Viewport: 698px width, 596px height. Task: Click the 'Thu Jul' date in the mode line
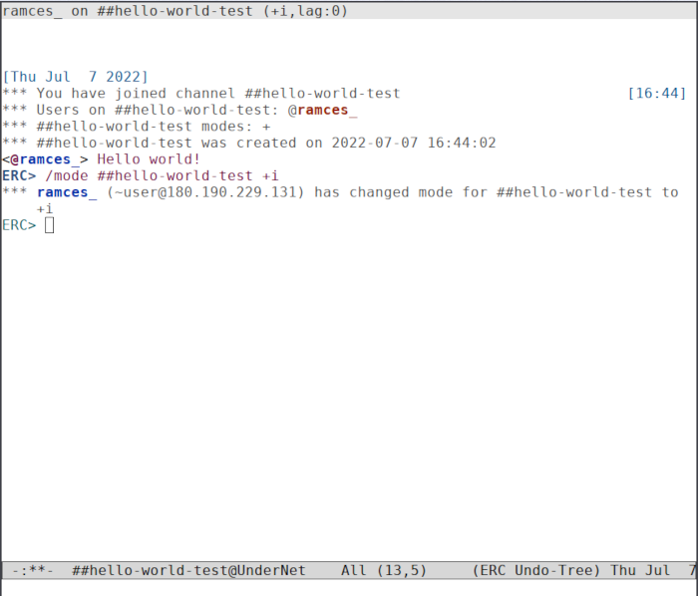(x=640, y=570)
